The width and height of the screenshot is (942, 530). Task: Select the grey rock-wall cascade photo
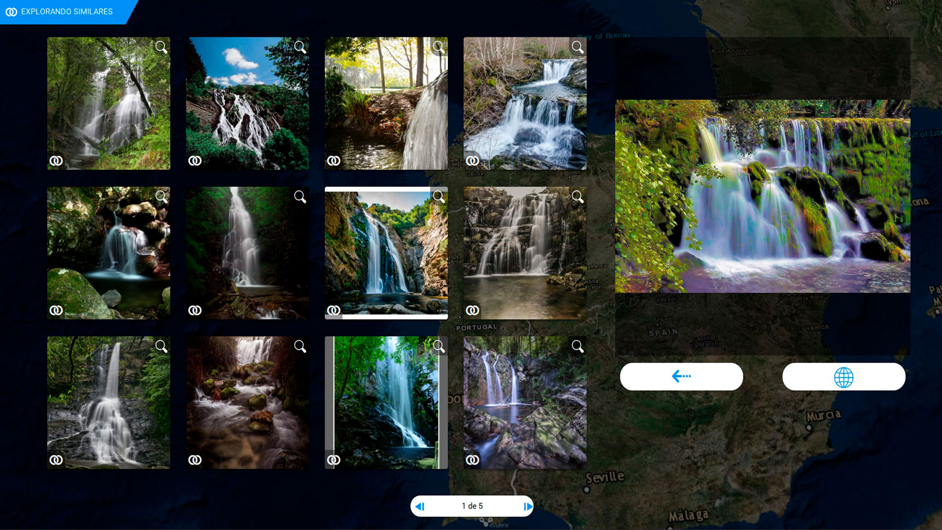tap(525, 253)
